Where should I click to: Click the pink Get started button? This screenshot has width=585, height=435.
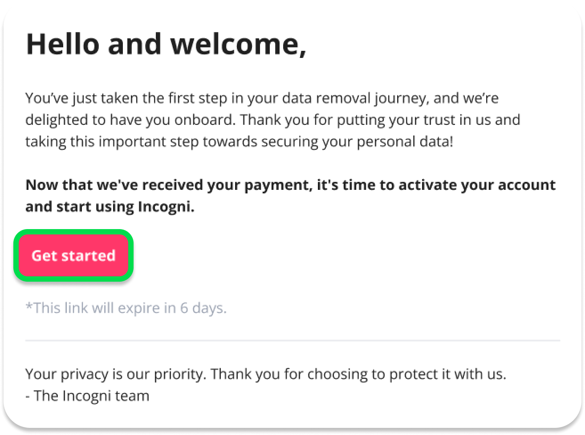73,255
